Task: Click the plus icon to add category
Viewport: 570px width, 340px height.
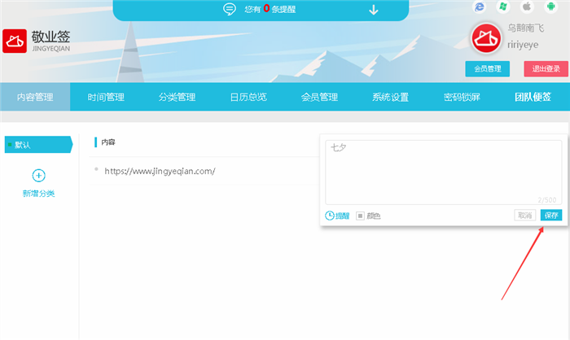Action: [x=38, y=176]
